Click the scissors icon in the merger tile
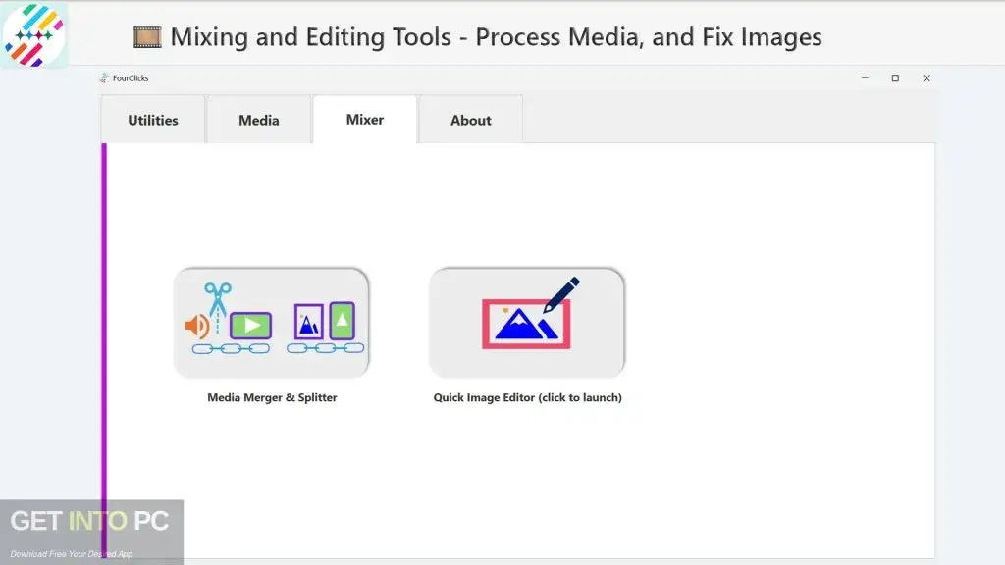The image size is (1005, 565). pyautogui.click(x=217, y=296)
